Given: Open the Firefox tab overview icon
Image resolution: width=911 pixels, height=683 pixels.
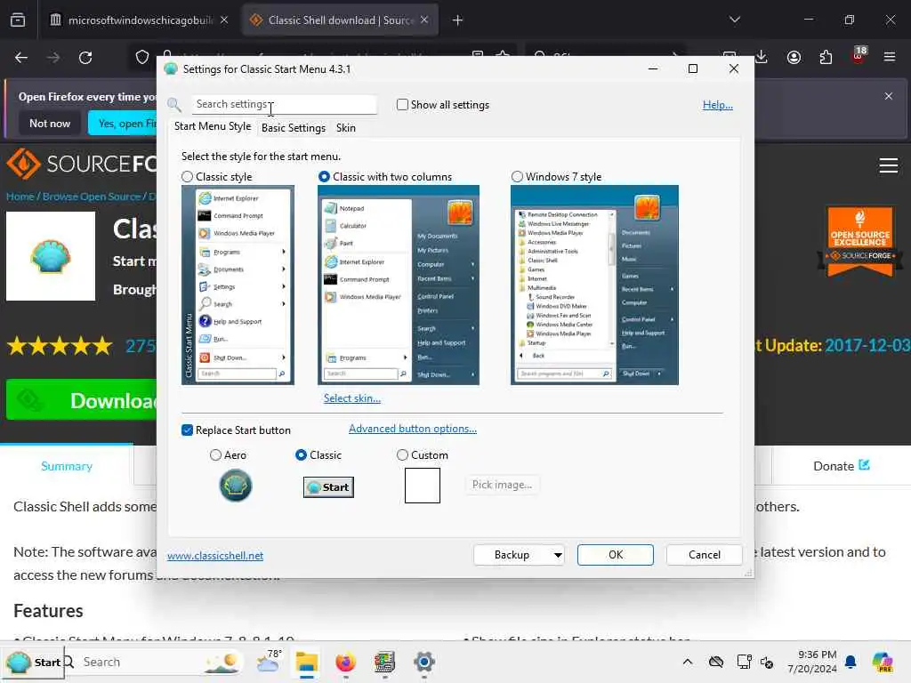Looking at the screenshot, I should point(18,20).
